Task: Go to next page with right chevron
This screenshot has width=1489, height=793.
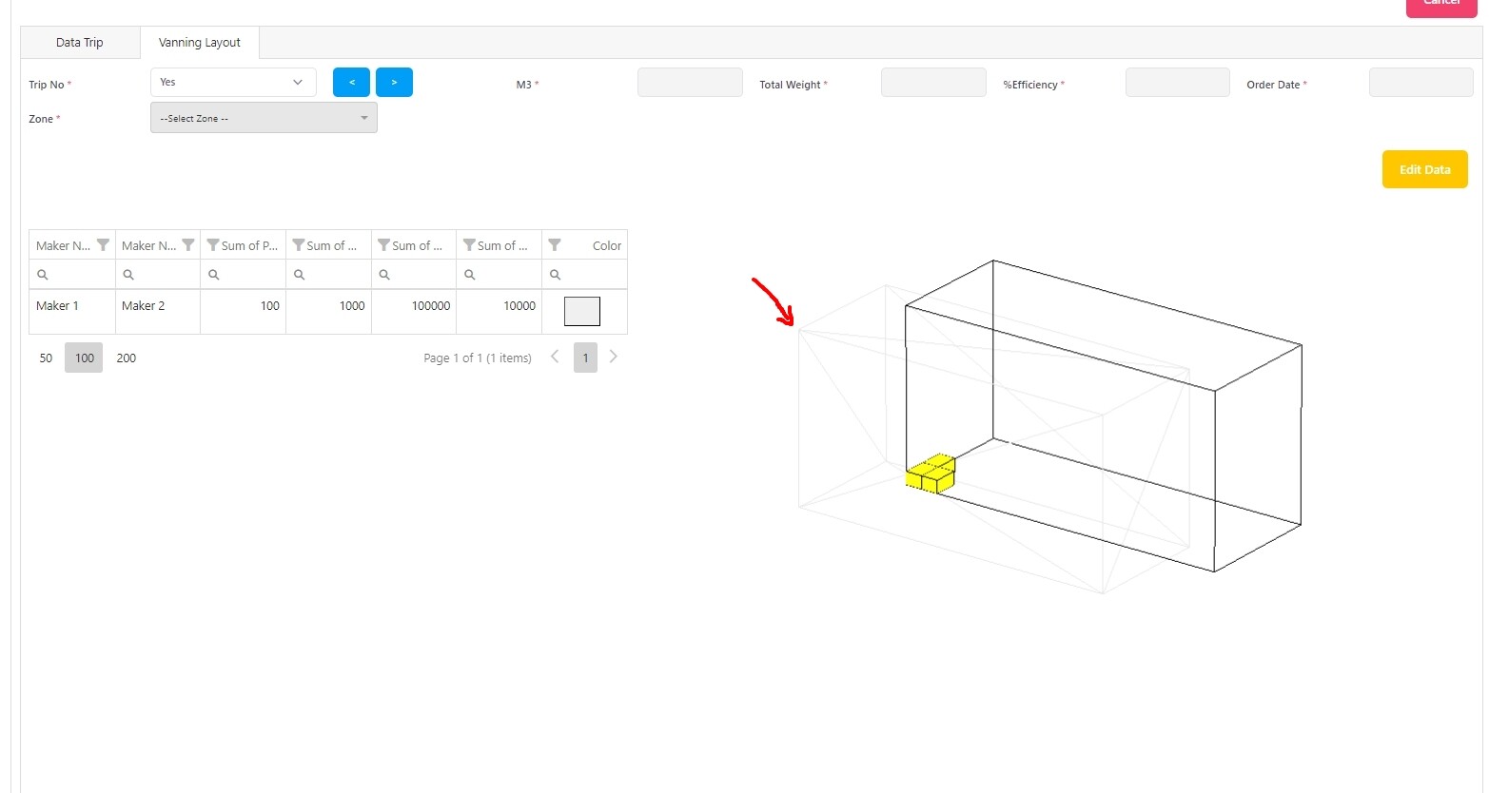Action: pyautogui.click(x=614, y=357)
